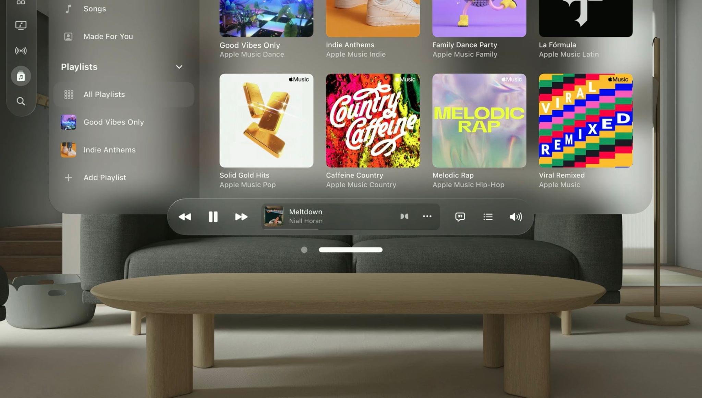The height and width of the screenshot is (398, 702).
Task: Toggle the radio/broadcast sidebar icon
Action: (x=20, y=51)
